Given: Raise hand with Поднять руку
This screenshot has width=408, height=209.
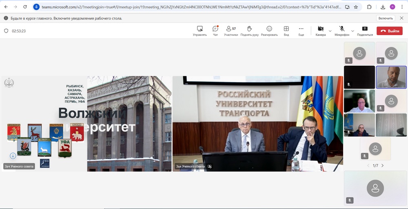Looking at the screenshot, I should click(249, 31).
